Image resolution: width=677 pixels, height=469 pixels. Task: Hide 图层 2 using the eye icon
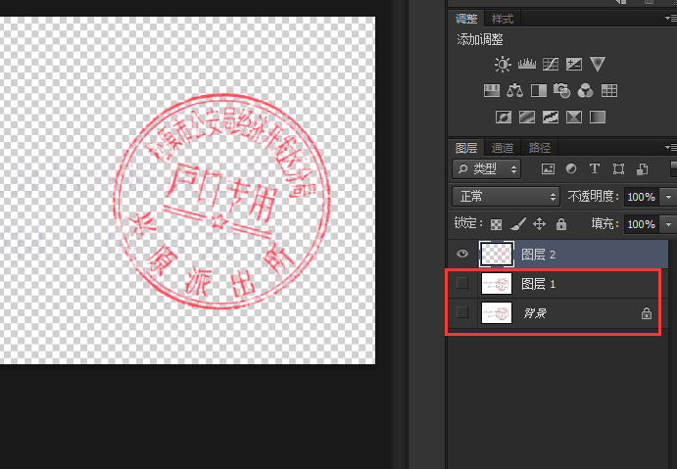tap(462, 254)
